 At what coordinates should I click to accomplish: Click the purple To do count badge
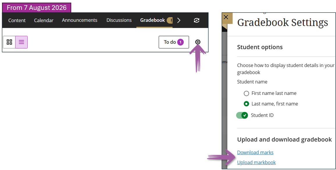(x=180, y=42)
